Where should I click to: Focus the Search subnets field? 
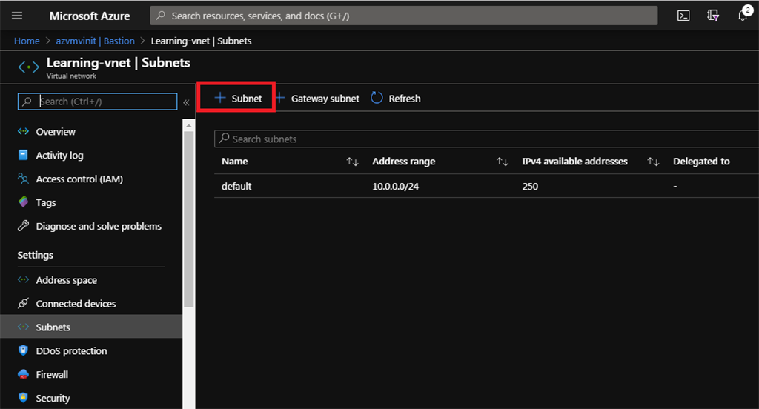(x=486, y=139)
